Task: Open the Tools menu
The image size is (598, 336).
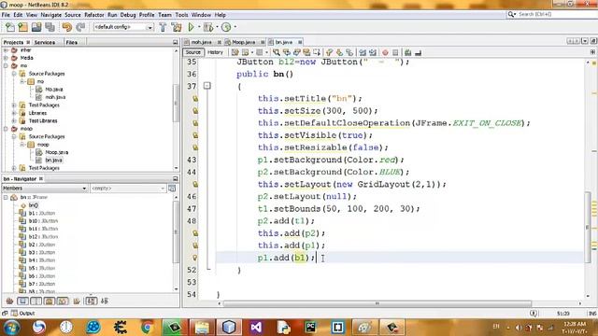Action: [x=181, y=15]
